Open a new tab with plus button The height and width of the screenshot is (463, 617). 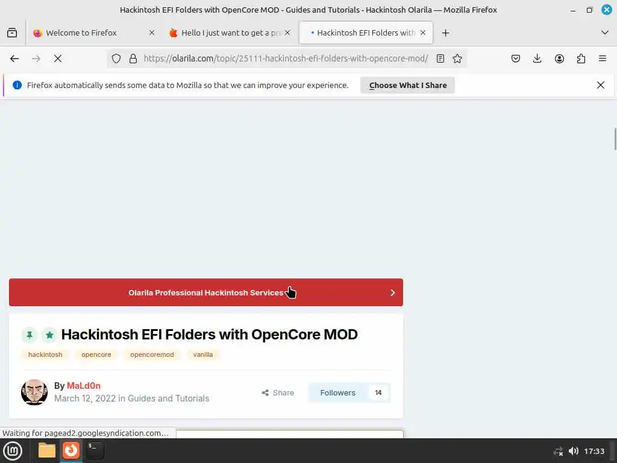click(x=445, y=33)
